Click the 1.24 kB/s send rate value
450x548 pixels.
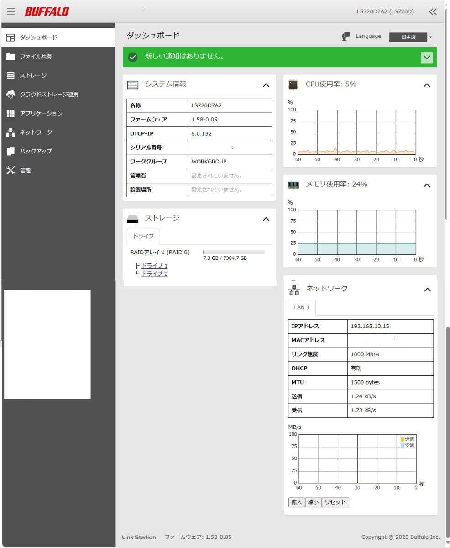[363, 397]
